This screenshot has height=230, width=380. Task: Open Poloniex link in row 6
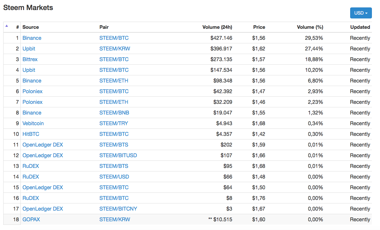tap(32, 91)
